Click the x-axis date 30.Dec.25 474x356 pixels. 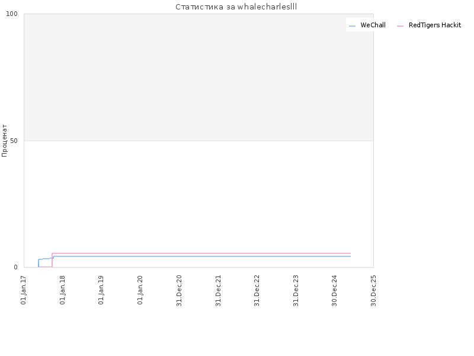(x=374, y=291)
